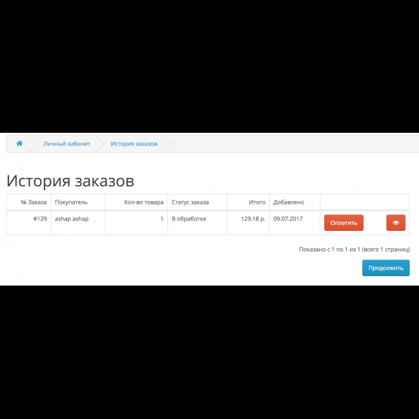Viewport: 419px width, 419px height.
Task: Click the Покупатель column header
Action: click(x=71, y=202)
